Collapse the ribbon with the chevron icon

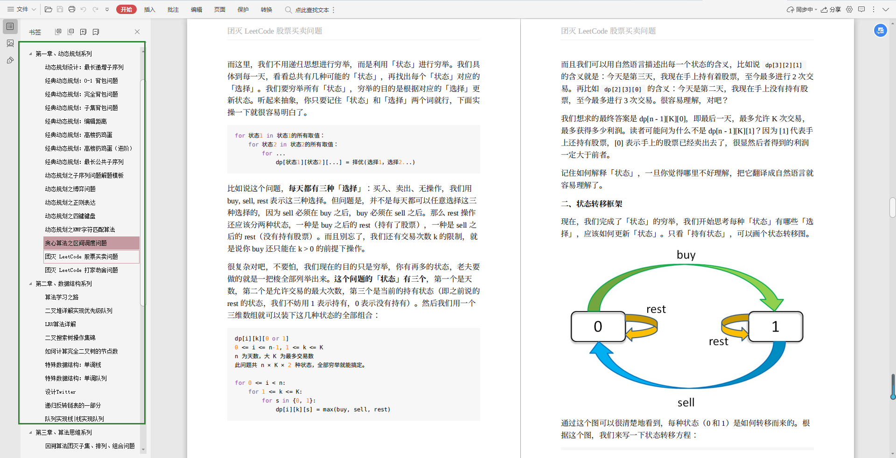click(886, 9)
